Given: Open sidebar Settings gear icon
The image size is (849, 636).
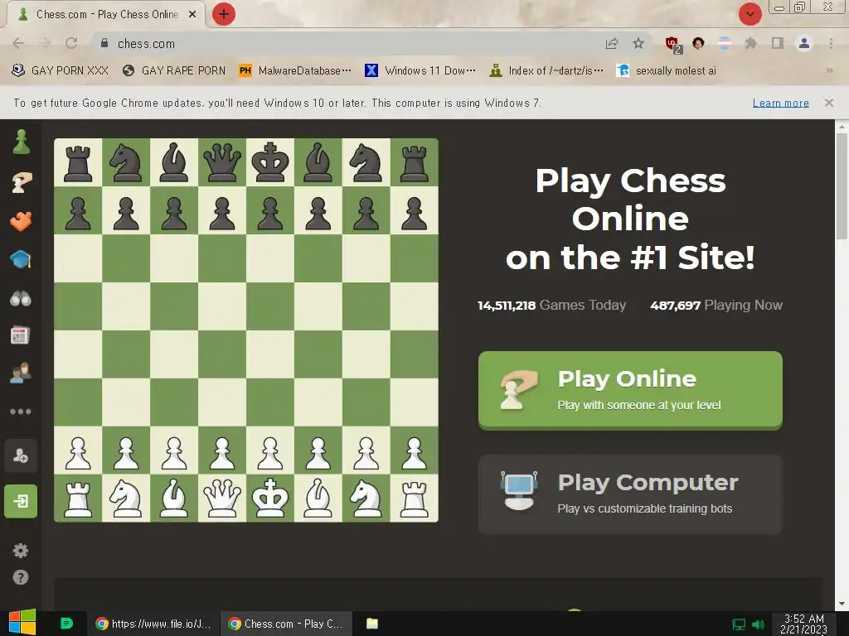Looking at the screenshot, I should tap(21, 551).
